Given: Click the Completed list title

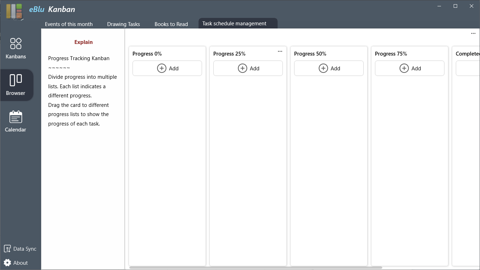Looking at the screenshot, I should pos(467,54).
